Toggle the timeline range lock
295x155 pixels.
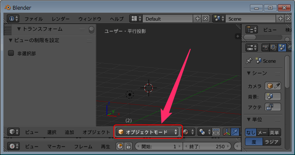(x=128, y=146)
